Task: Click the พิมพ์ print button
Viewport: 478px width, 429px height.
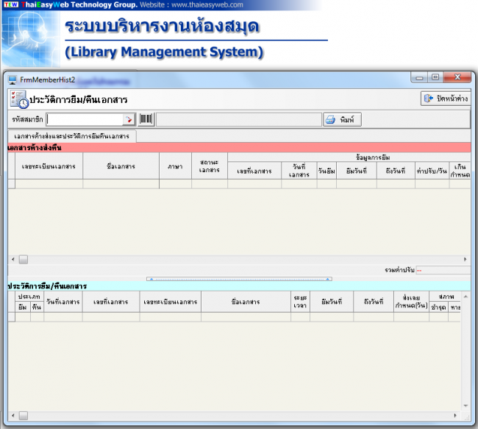Action: (343, 119)
